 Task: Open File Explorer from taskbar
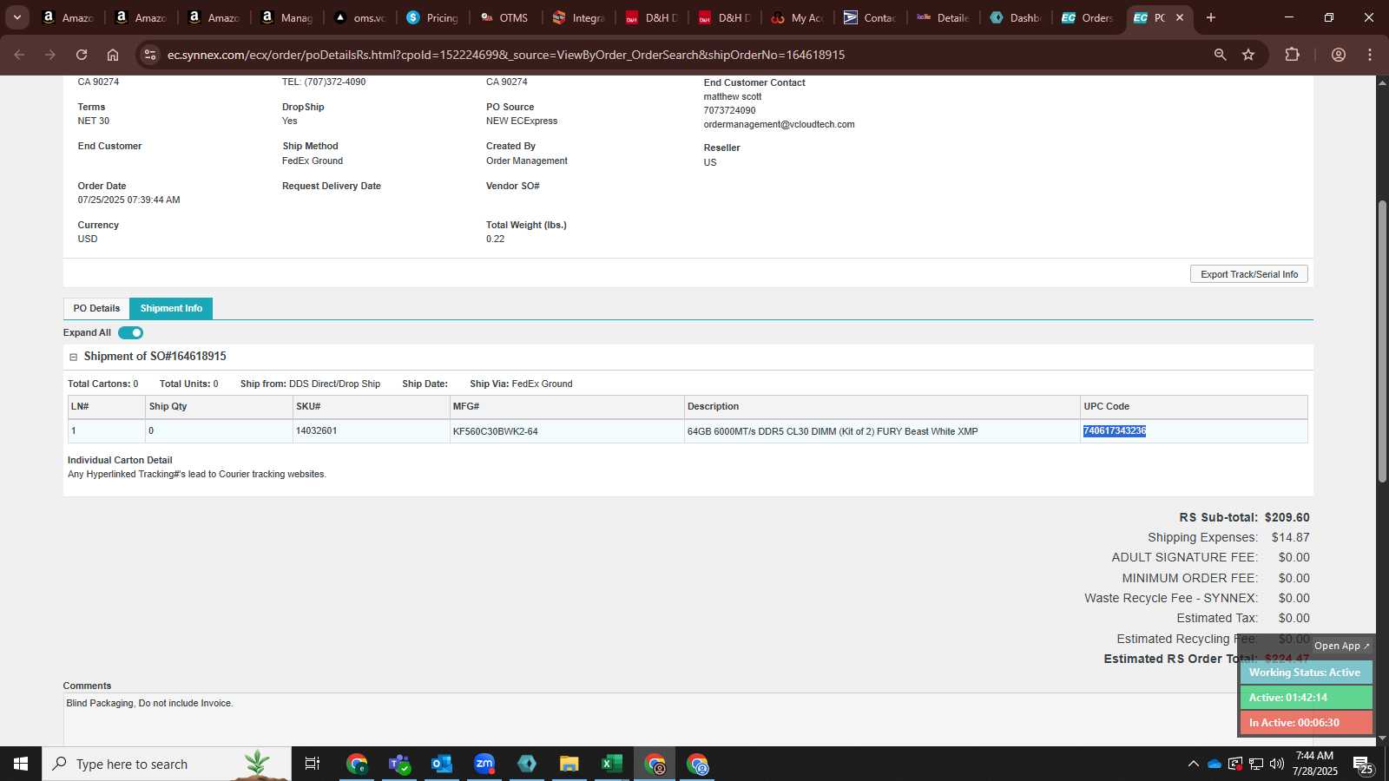pyautogui.click(x=569, y=764)
